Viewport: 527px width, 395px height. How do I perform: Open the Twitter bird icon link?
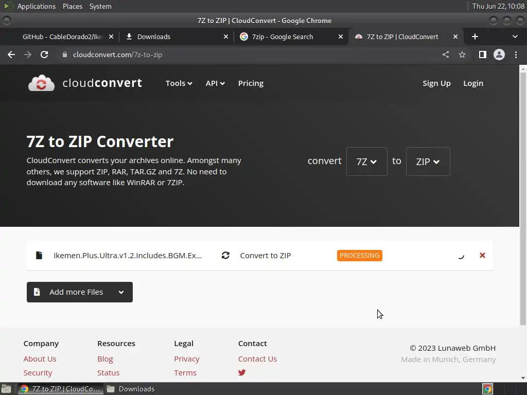coord(242,372)
